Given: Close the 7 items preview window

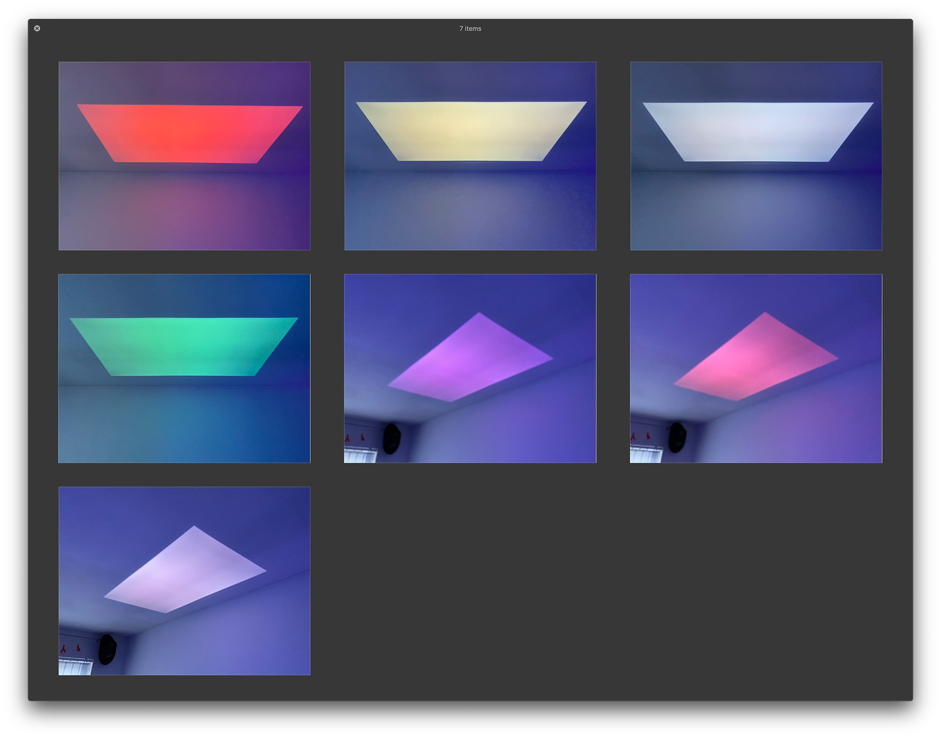Looking at the screenshot, I should click(x=37, y=28).
